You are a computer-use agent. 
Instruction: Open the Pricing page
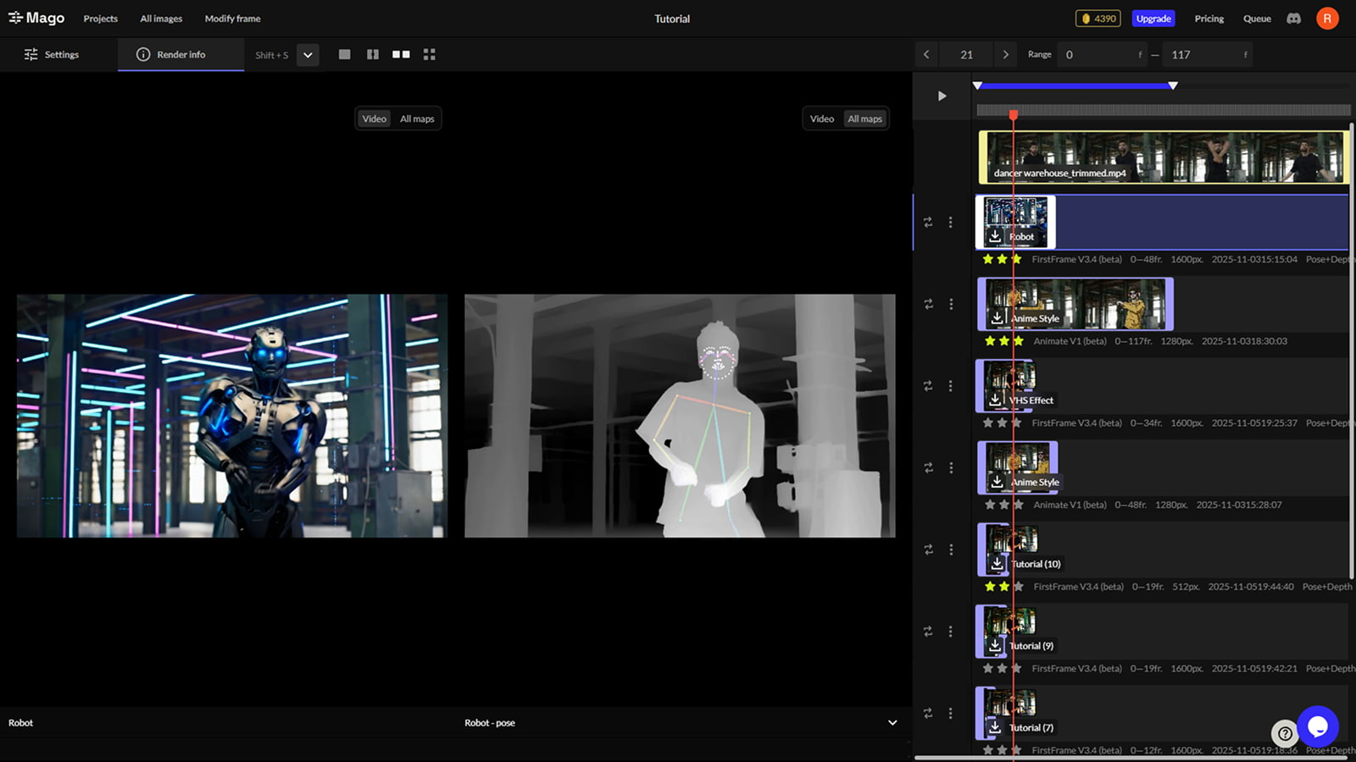[1209, 18]
